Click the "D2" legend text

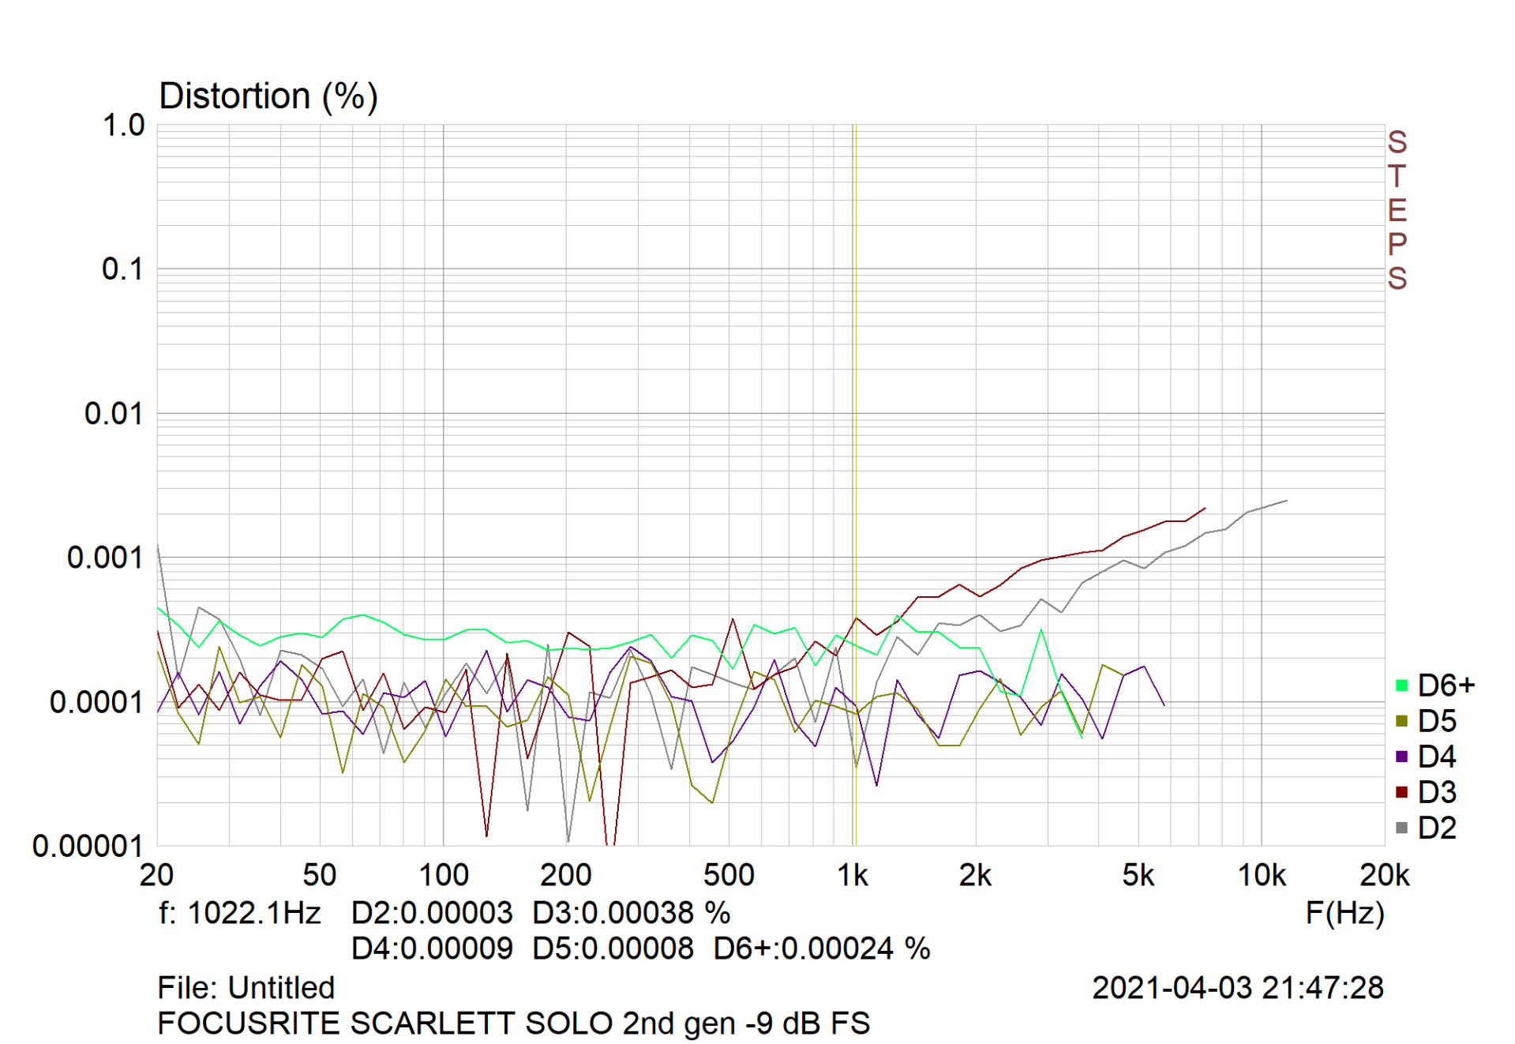click(1437, 828)
